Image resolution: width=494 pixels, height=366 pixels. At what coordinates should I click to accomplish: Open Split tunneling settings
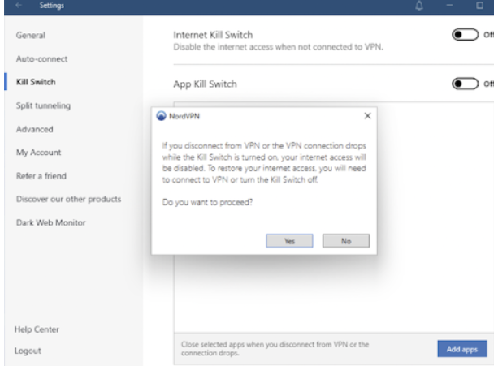coord(44,105)
